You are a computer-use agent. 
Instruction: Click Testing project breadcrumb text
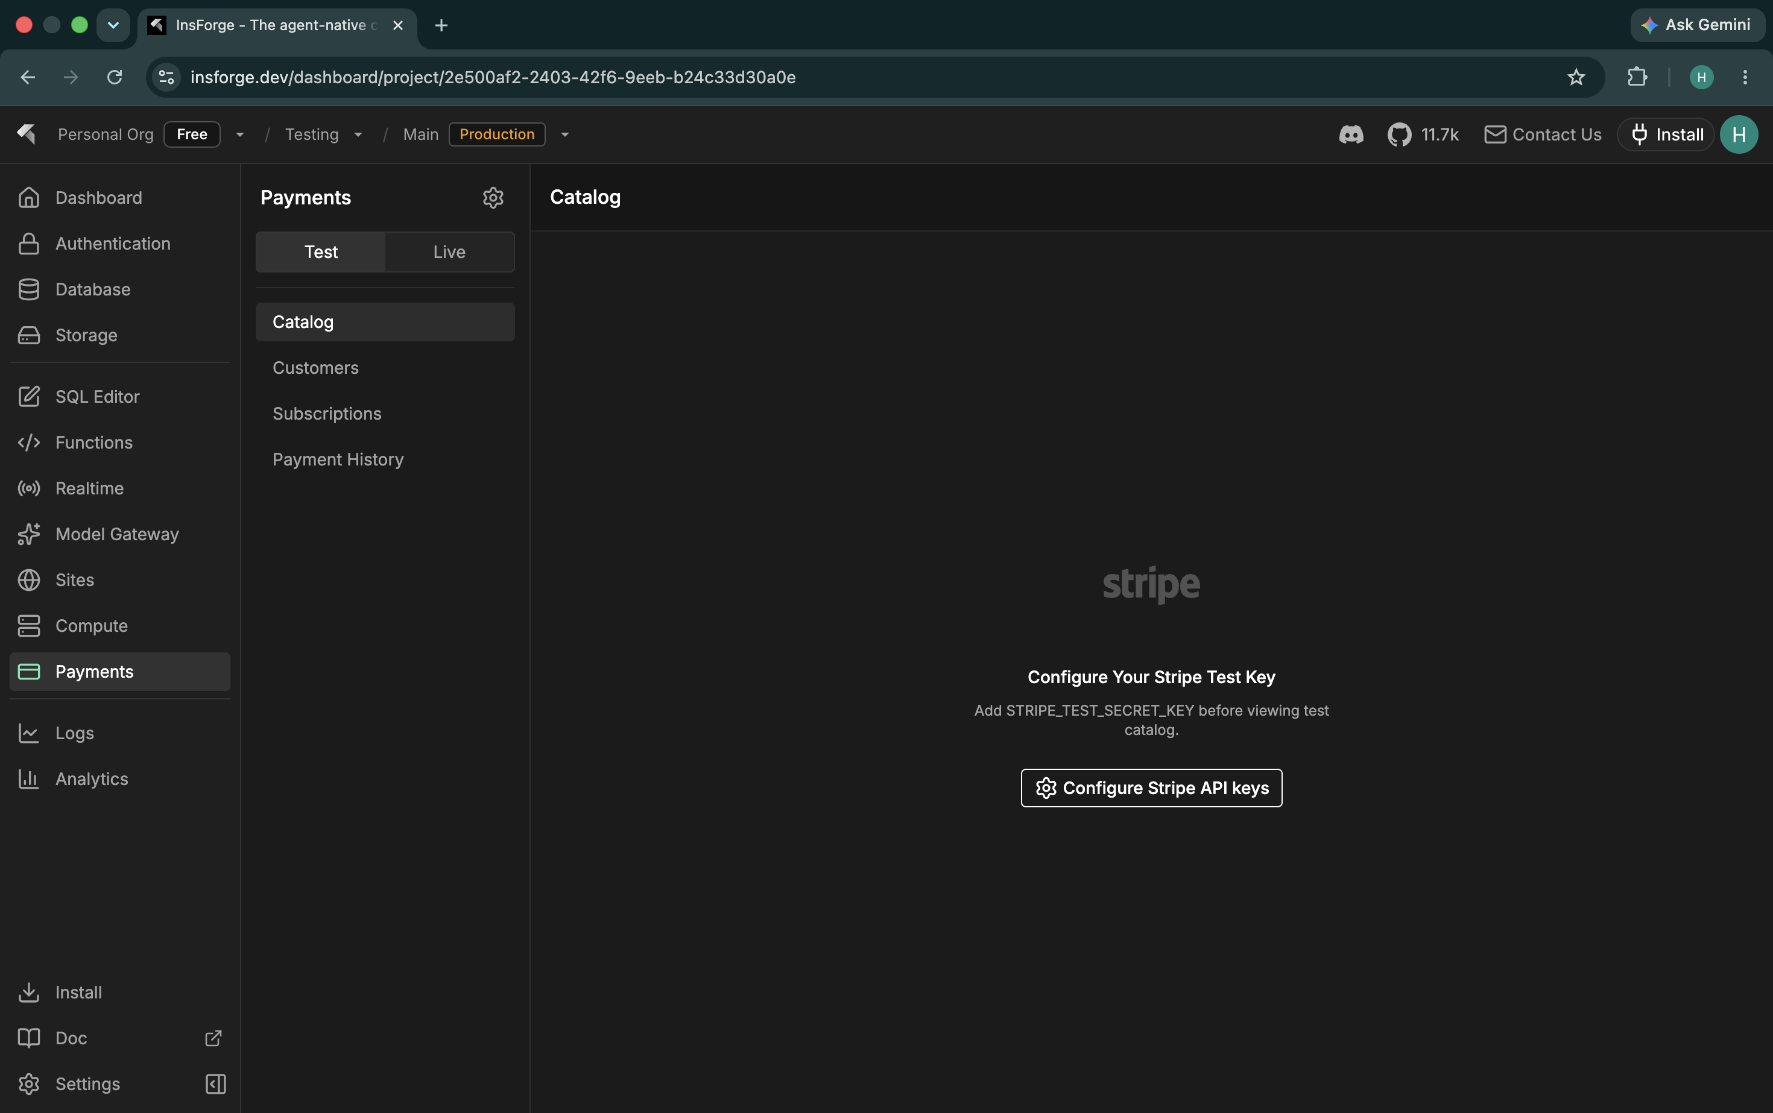point(312,134)
